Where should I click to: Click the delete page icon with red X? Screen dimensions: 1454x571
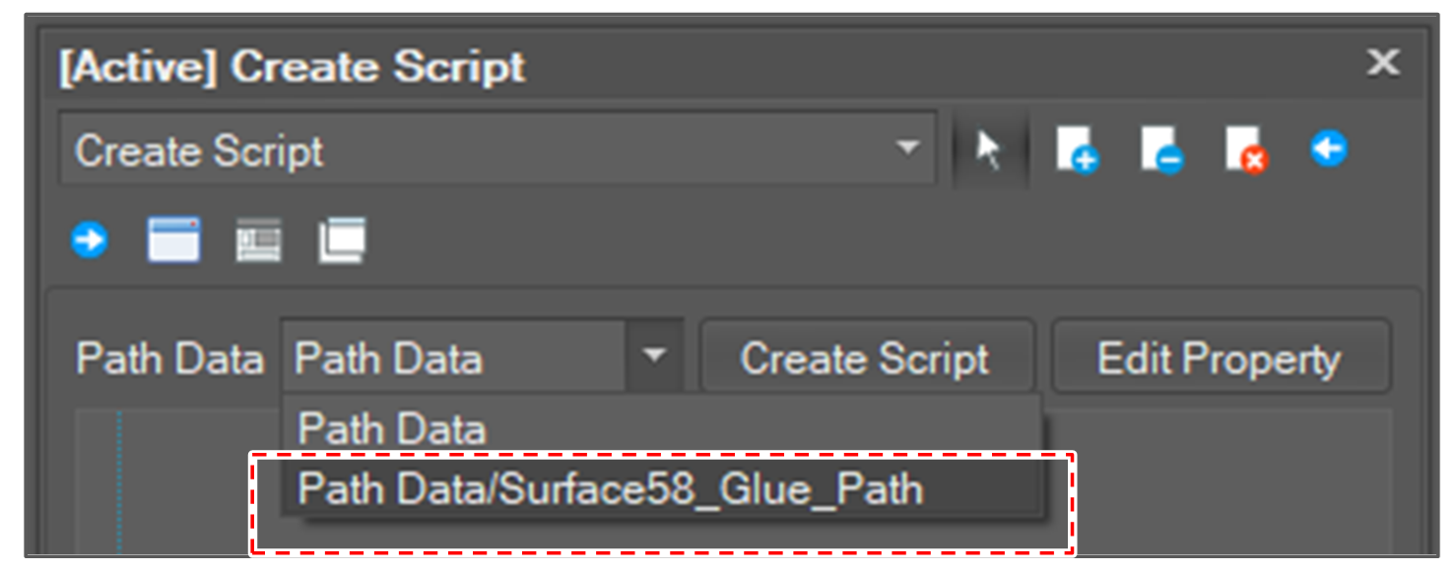(x=1246, y=152)
